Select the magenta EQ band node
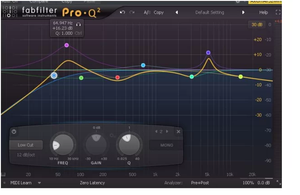 (x=67, y=45)
